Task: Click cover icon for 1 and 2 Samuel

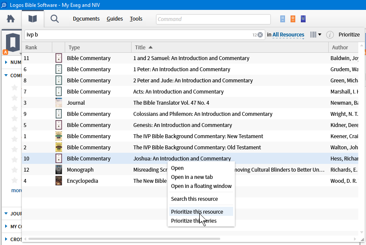Action: [x=59, y=58]
